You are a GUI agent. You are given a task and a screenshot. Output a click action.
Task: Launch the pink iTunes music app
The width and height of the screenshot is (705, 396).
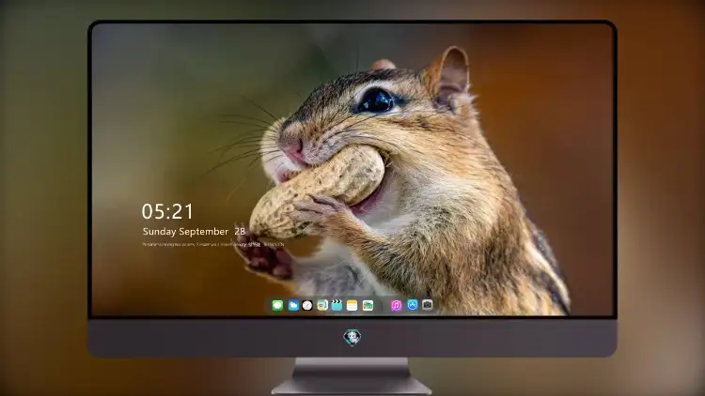[x=396, y=305]
